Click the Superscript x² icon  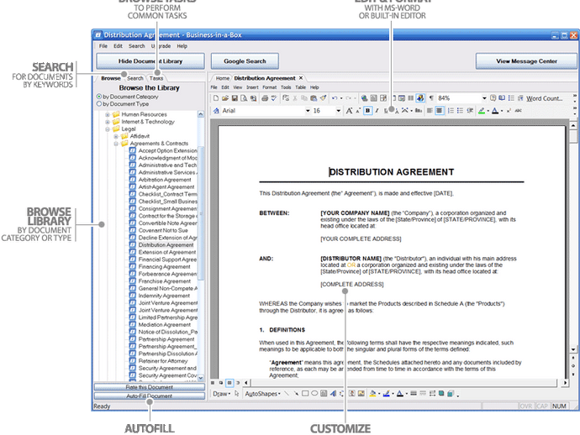[x=509, y=111]
